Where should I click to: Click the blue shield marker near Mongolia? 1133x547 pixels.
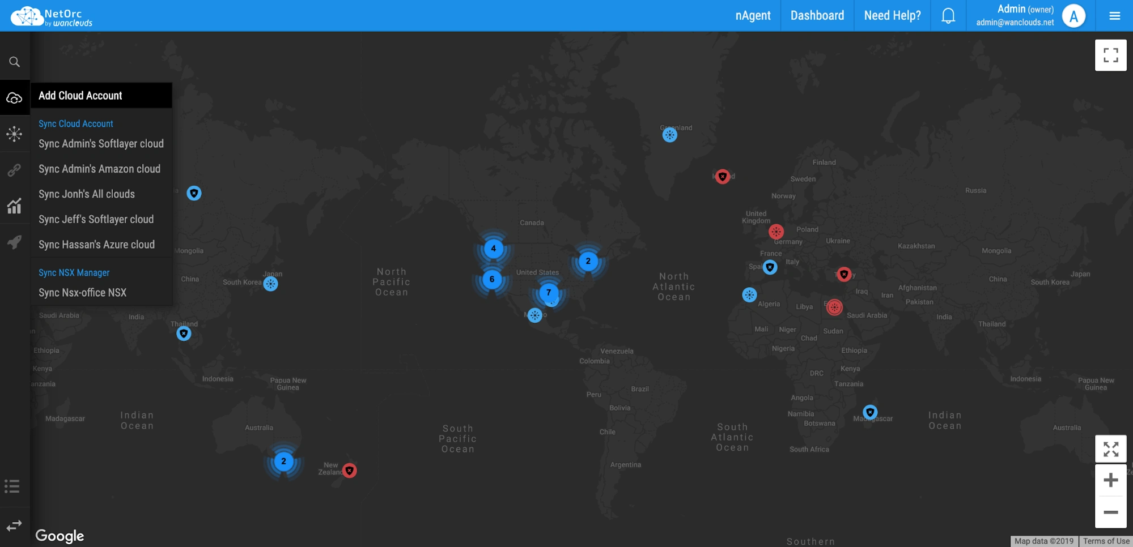pos(194,193)
